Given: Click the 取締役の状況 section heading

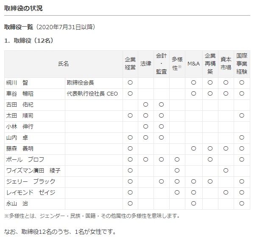Looking at the screenshot, I should tap(23, 8).
